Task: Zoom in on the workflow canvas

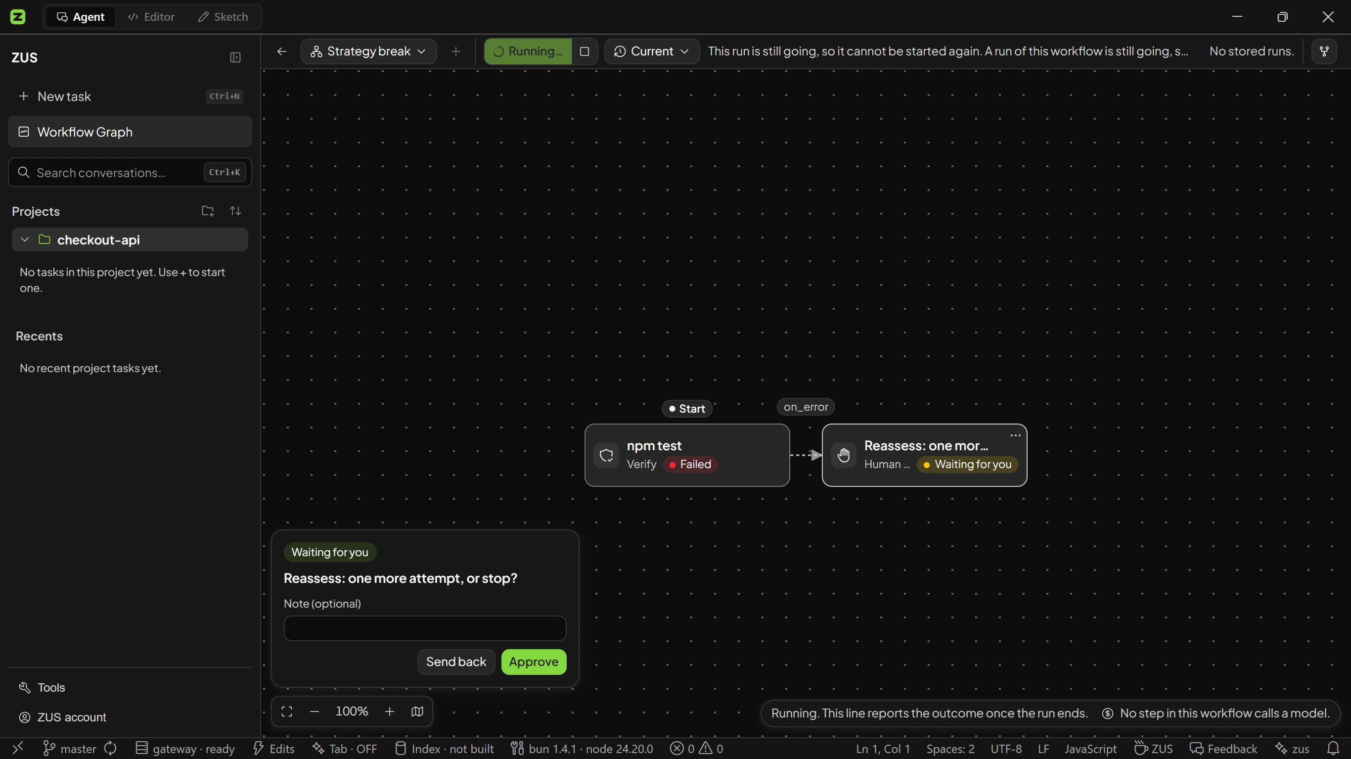Action: point(389,712)
